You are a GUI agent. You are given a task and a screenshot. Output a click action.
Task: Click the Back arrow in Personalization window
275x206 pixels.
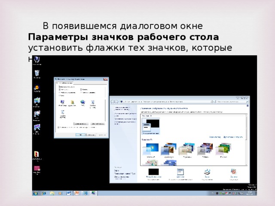pyautogui.click(x=113, y=102)
